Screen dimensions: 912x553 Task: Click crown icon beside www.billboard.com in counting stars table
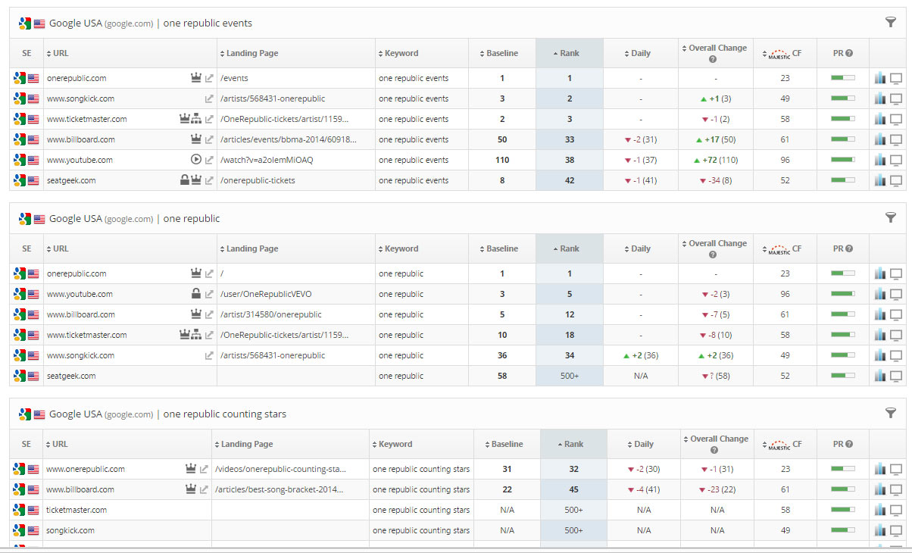(x=190, y=489)
